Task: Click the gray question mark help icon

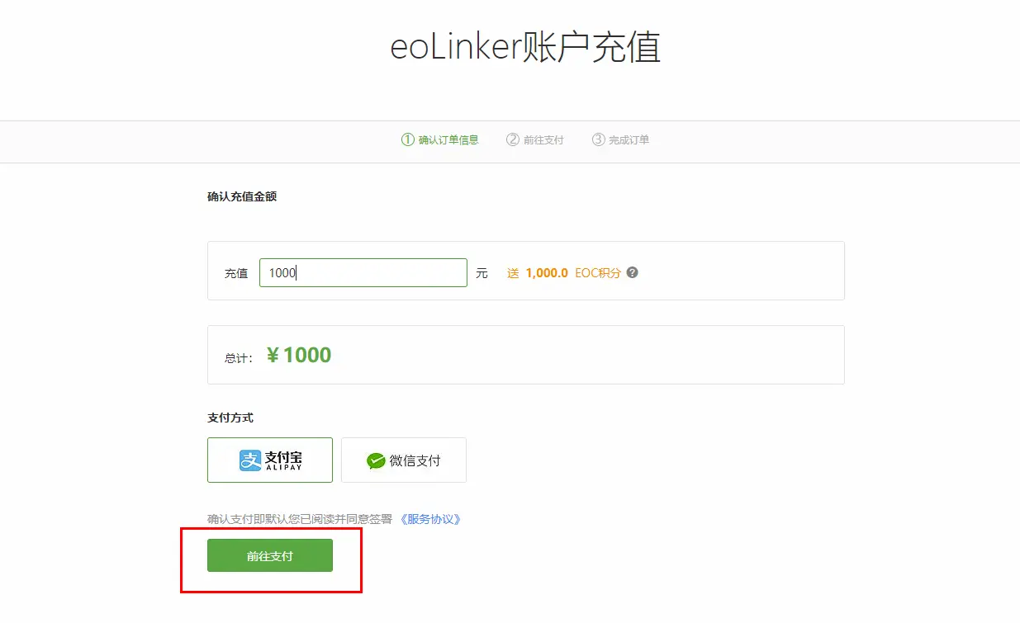Action: pyautogui.click(x=633, y=272)
